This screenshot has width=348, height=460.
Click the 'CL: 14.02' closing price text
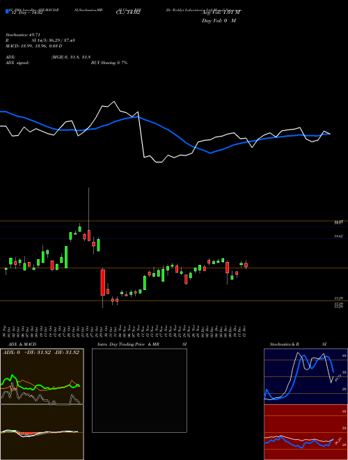click(128, 13)
